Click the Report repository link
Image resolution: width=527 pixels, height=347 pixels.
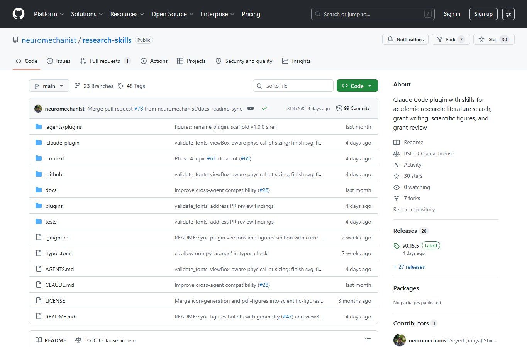tap(414, 209)
